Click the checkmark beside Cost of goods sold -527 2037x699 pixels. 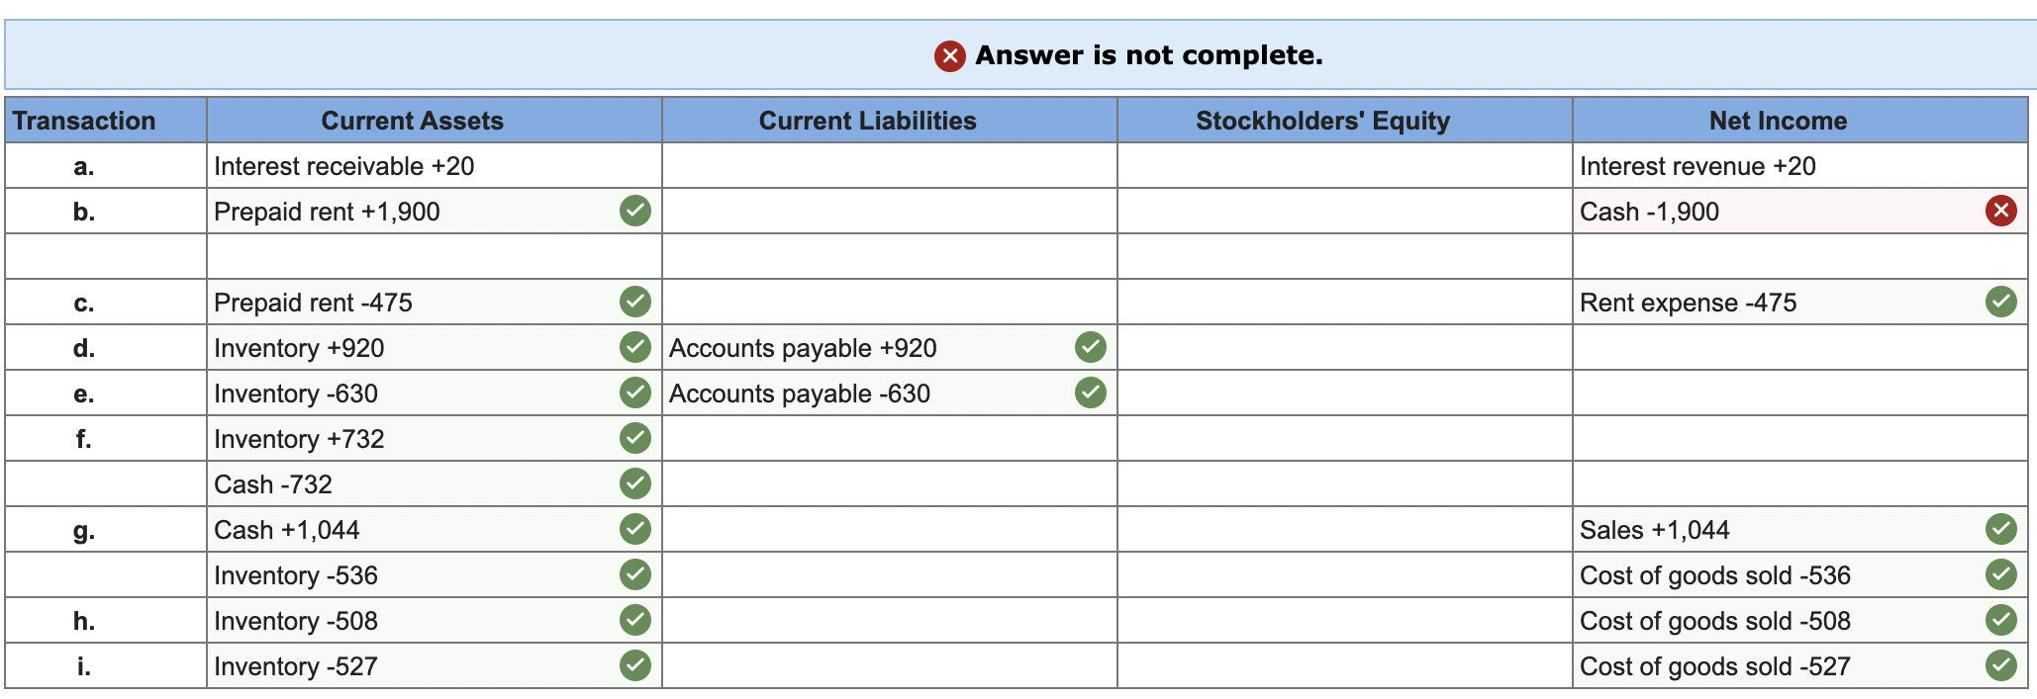2000,665
